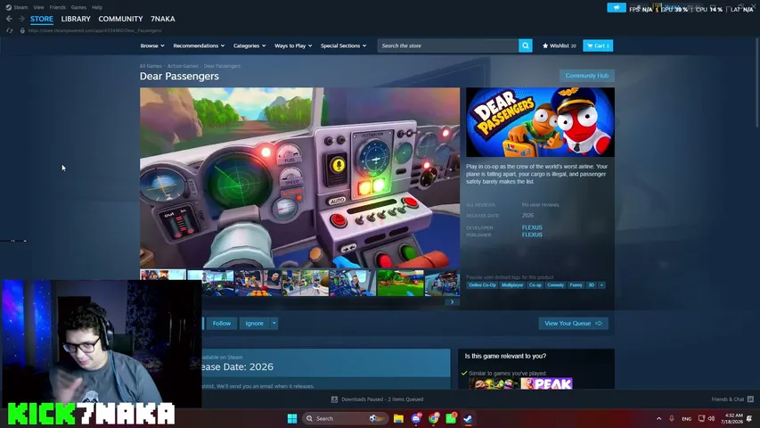This screenshot has height=428, width=760.
Task: Click the padlock icon beside the URL
Action: 22,30
